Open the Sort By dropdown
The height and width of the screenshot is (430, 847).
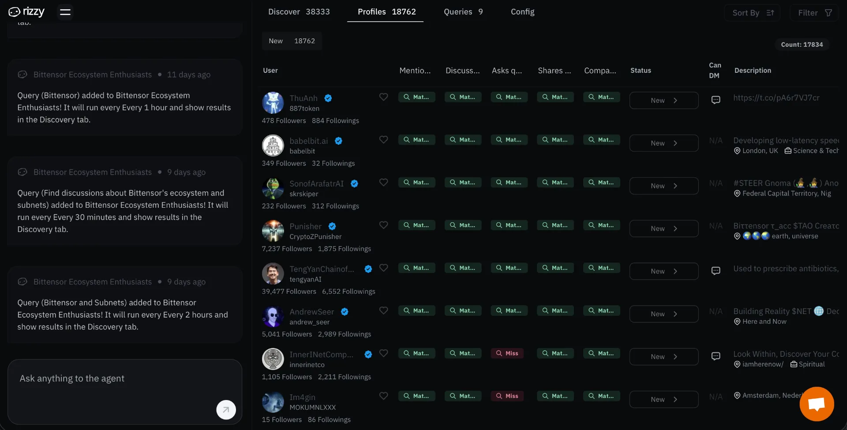click(x=753, y=13)
